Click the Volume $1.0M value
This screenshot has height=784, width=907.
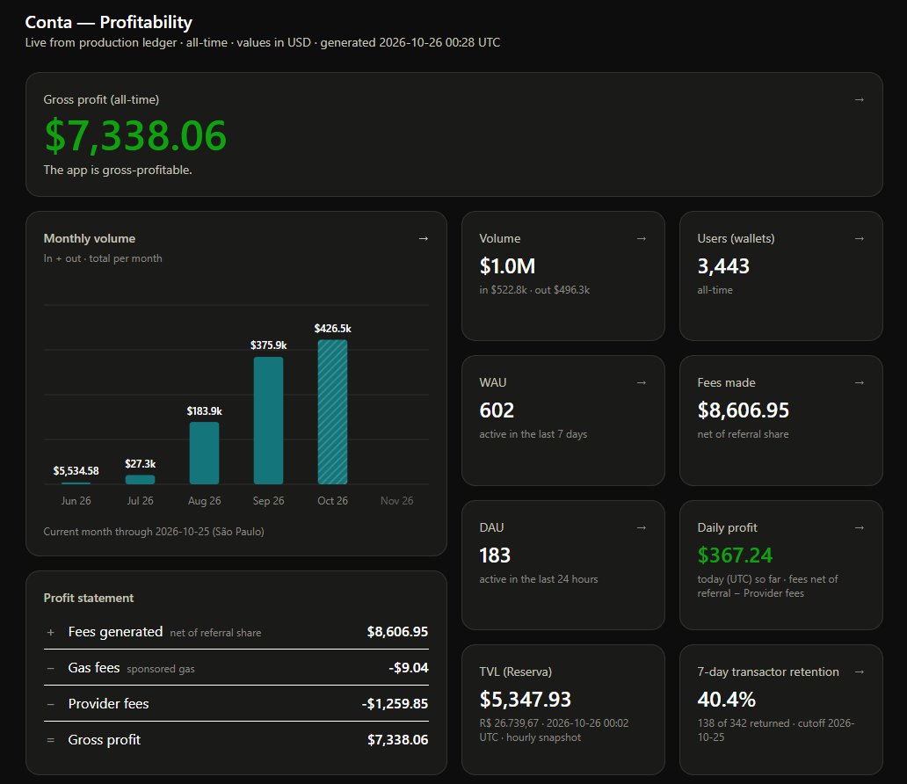pos(507,266)
